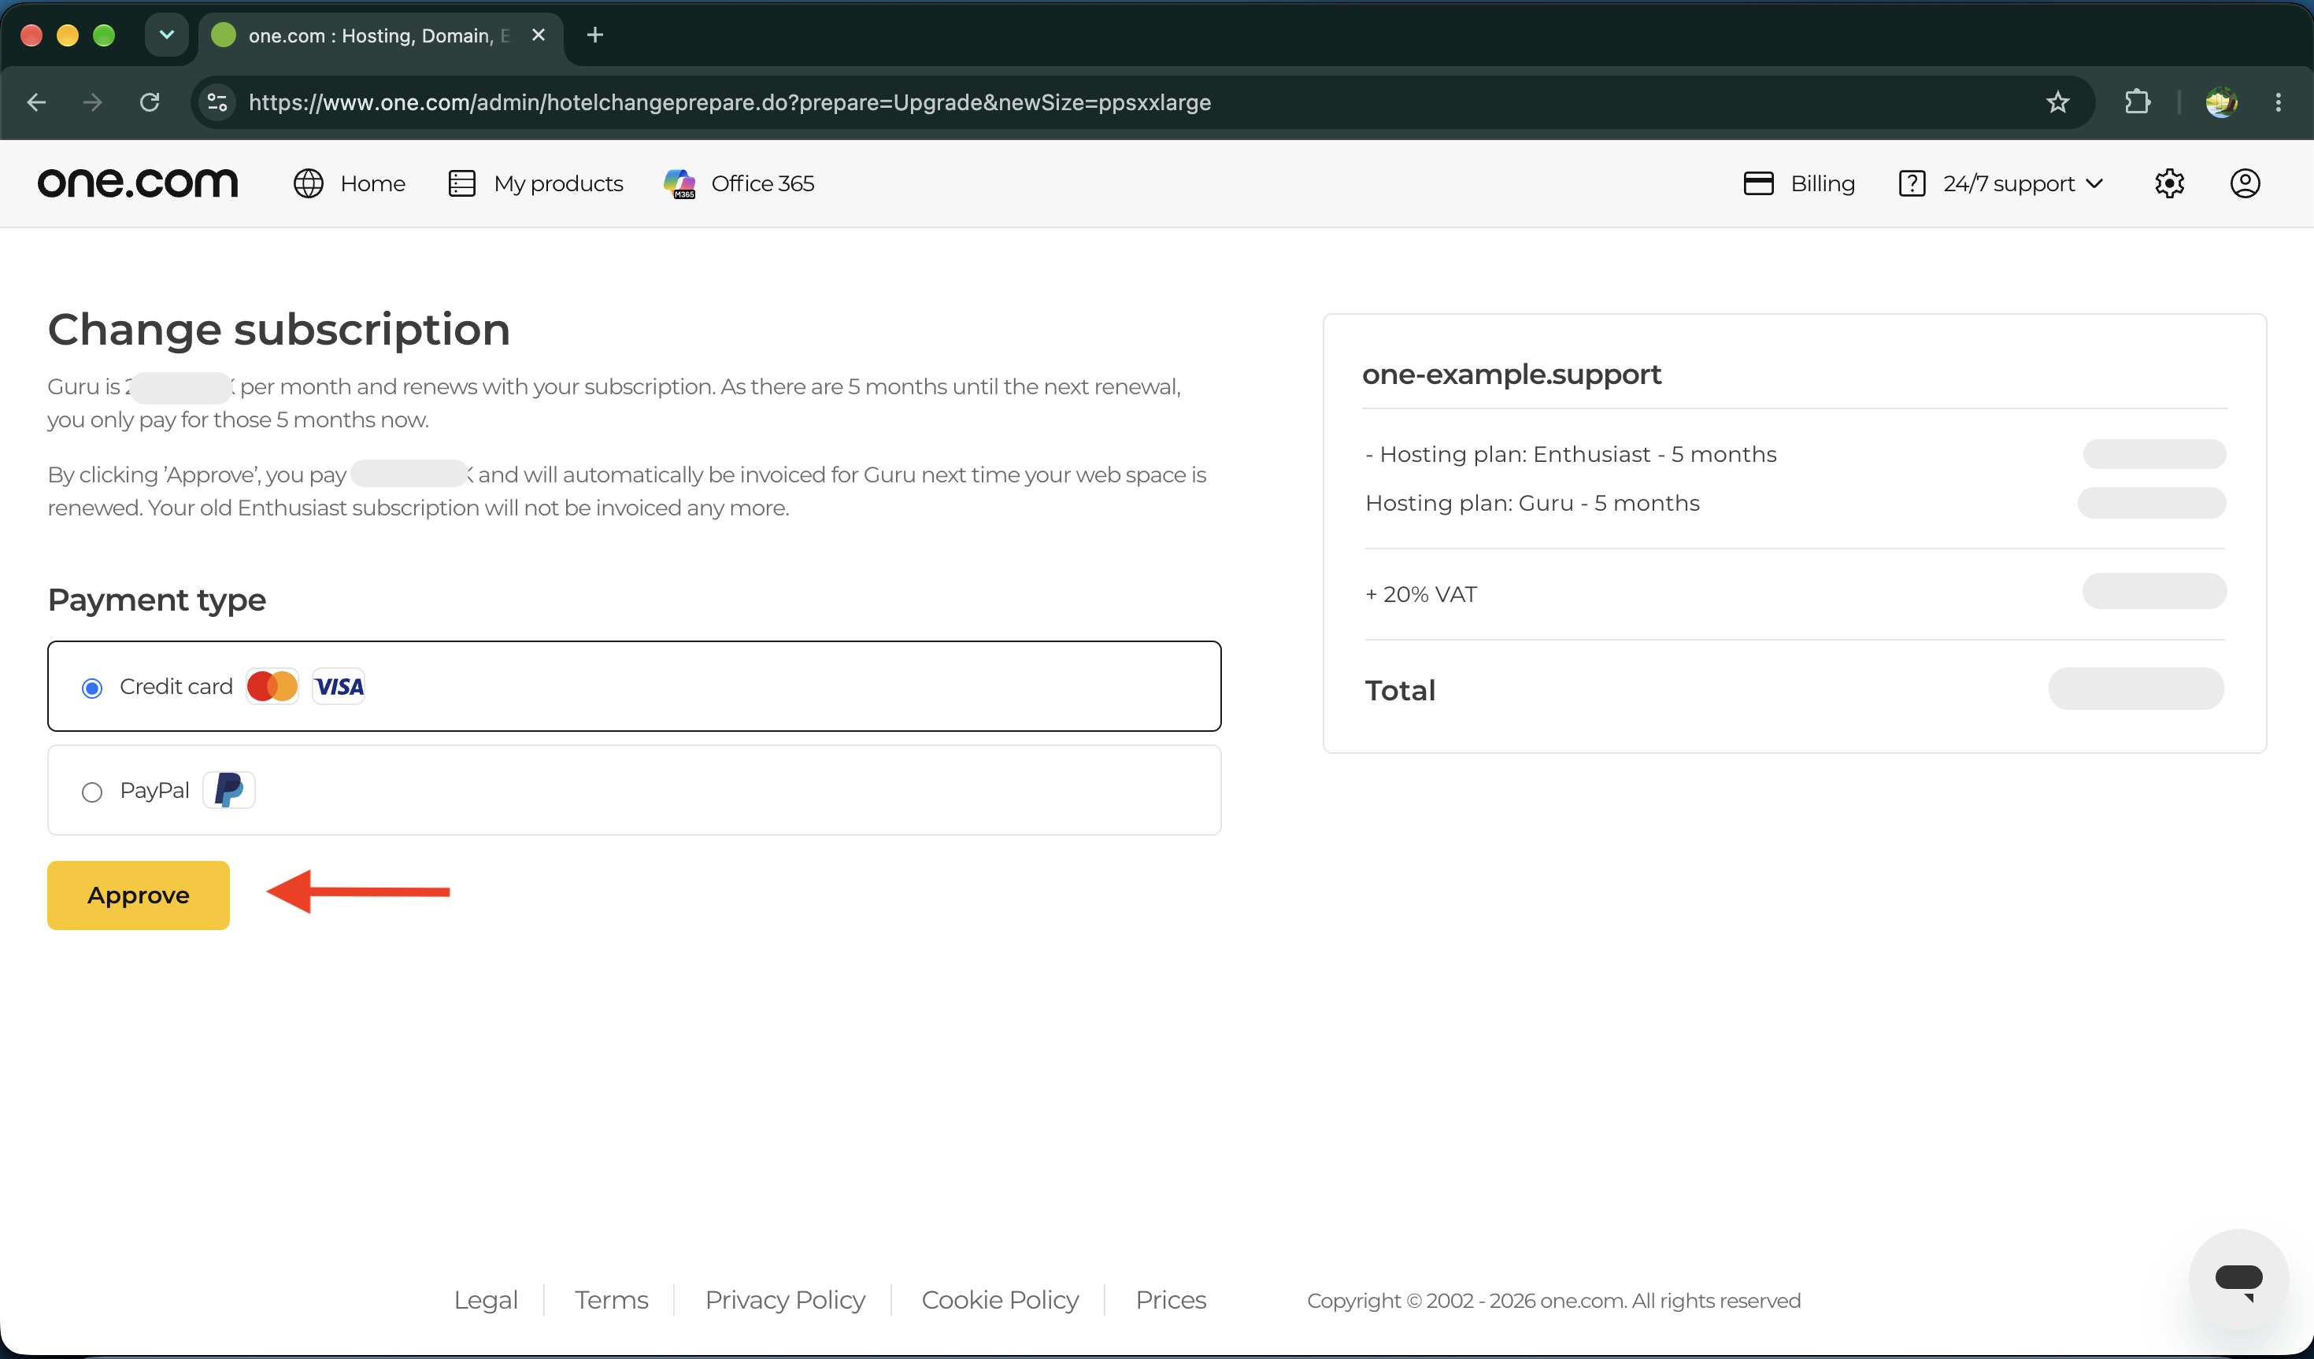The height and width of the screenshot is (1359, 2314).
Task: Click the Visa logo
Action: coord(339,686)
